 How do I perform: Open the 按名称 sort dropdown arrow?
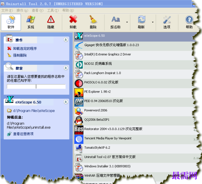(127, 22)
